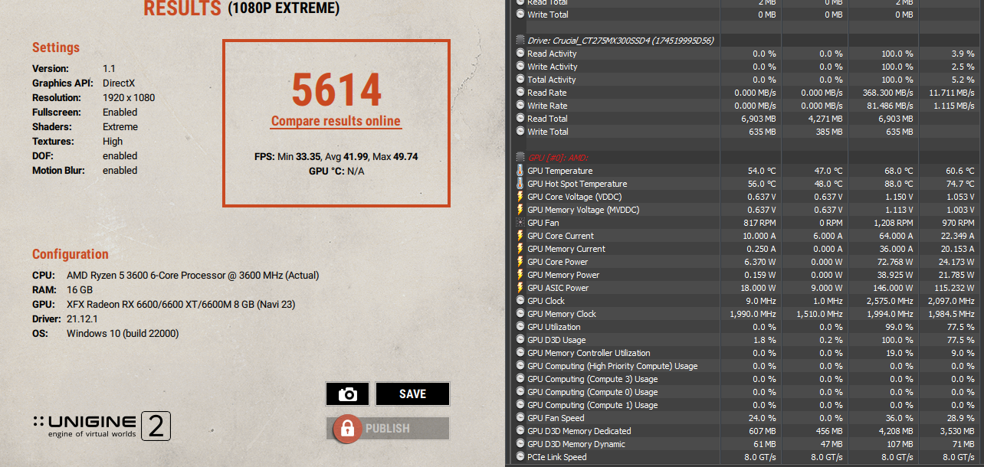Click the GPU Hot Spot Temperature thermometer icon
This screenshot has width=984, height=467.
pos(520,184)
